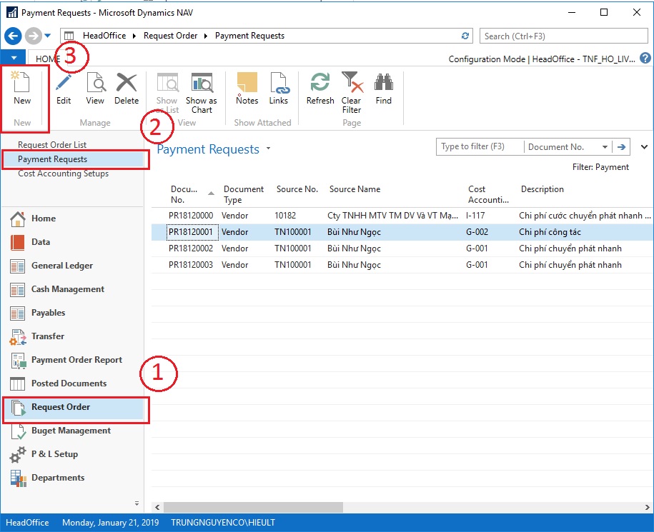Select row PR18120002
This screenshot has width=654, height=532.
point(401,249)
